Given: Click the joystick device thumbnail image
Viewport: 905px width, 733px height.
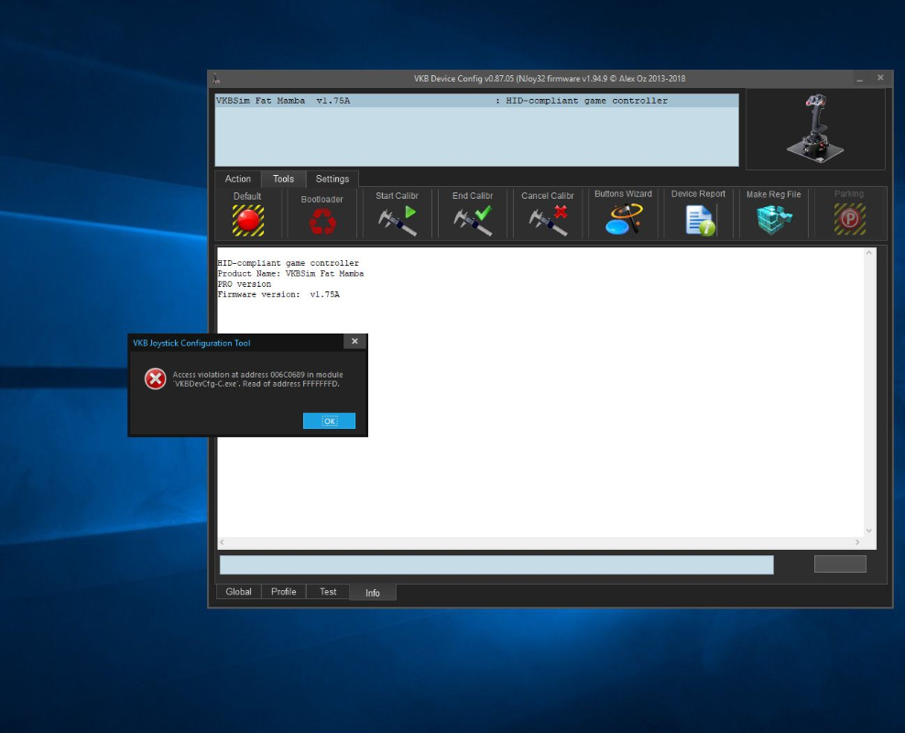Looking at the screenshot, I should [815, 128].
